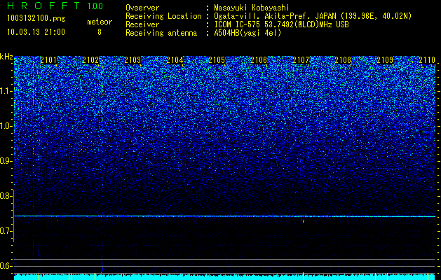Click the 2105 time marker

coord(217,60)
